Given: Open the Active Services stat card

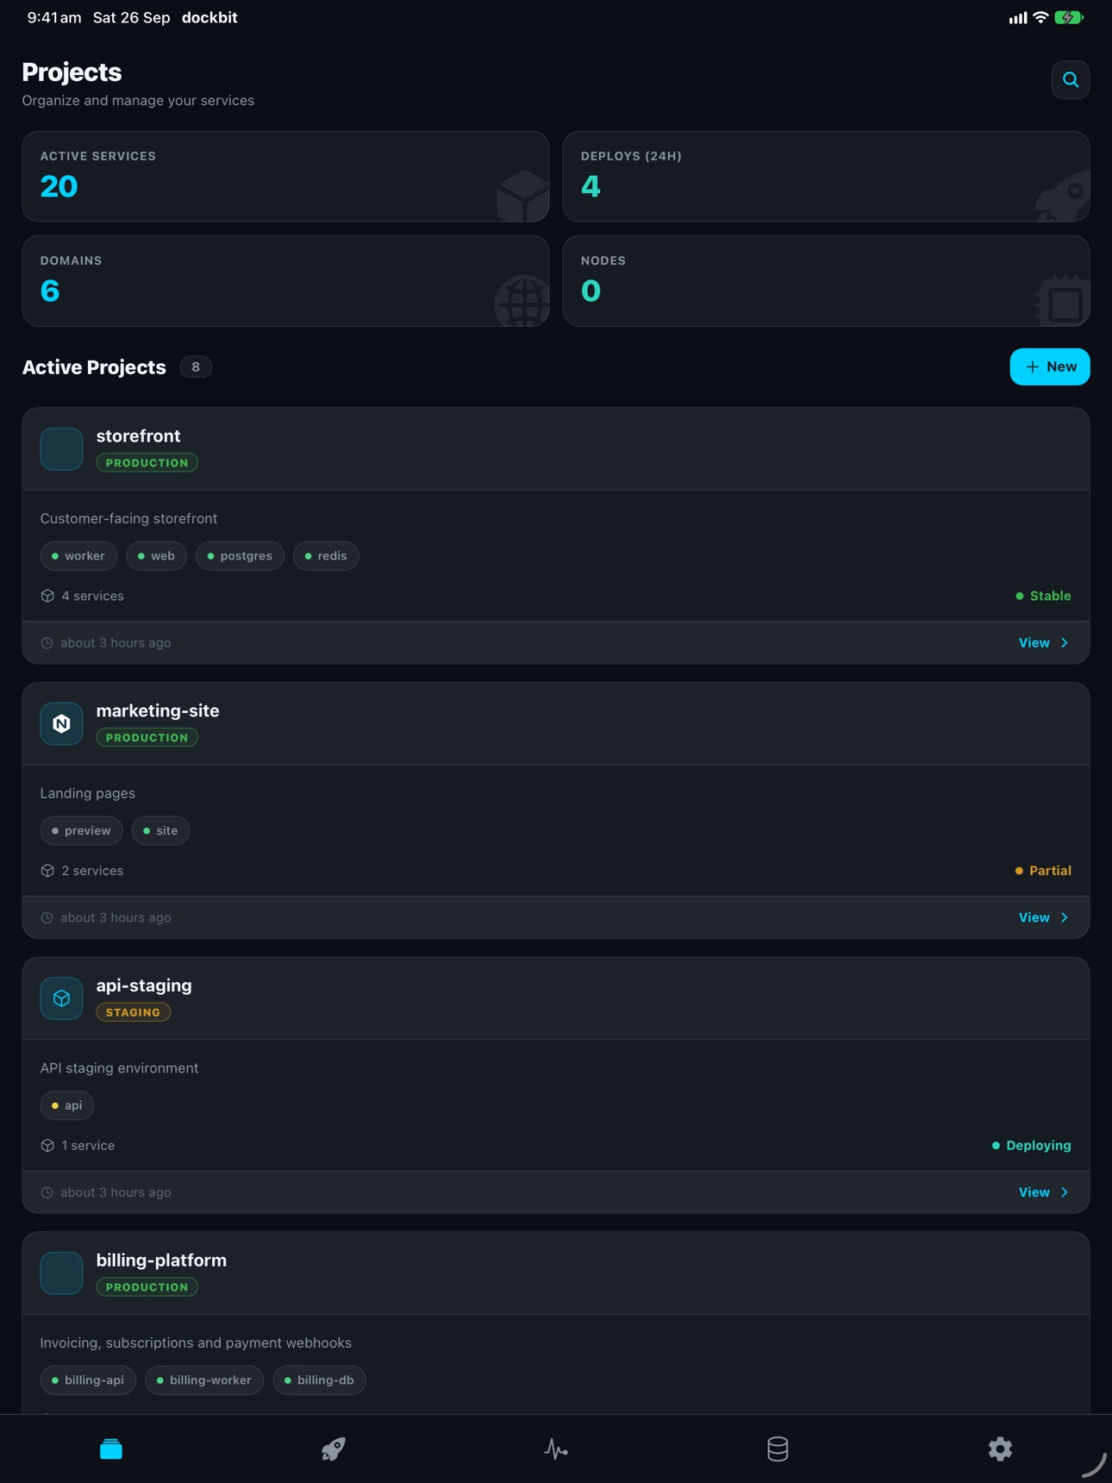Looking at the screenshot, I should (285, 177).
